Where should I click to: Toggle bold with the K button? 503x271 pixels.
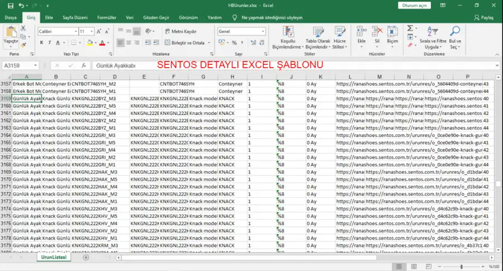[x=41, y=42]
